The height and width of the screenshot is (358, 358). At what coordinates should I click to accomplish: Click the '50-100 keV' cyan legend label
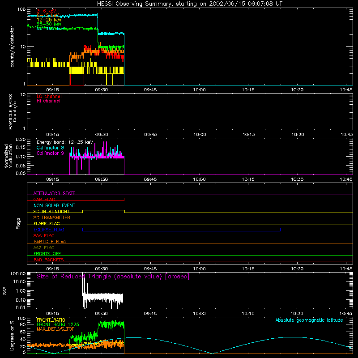pos(50,29)
